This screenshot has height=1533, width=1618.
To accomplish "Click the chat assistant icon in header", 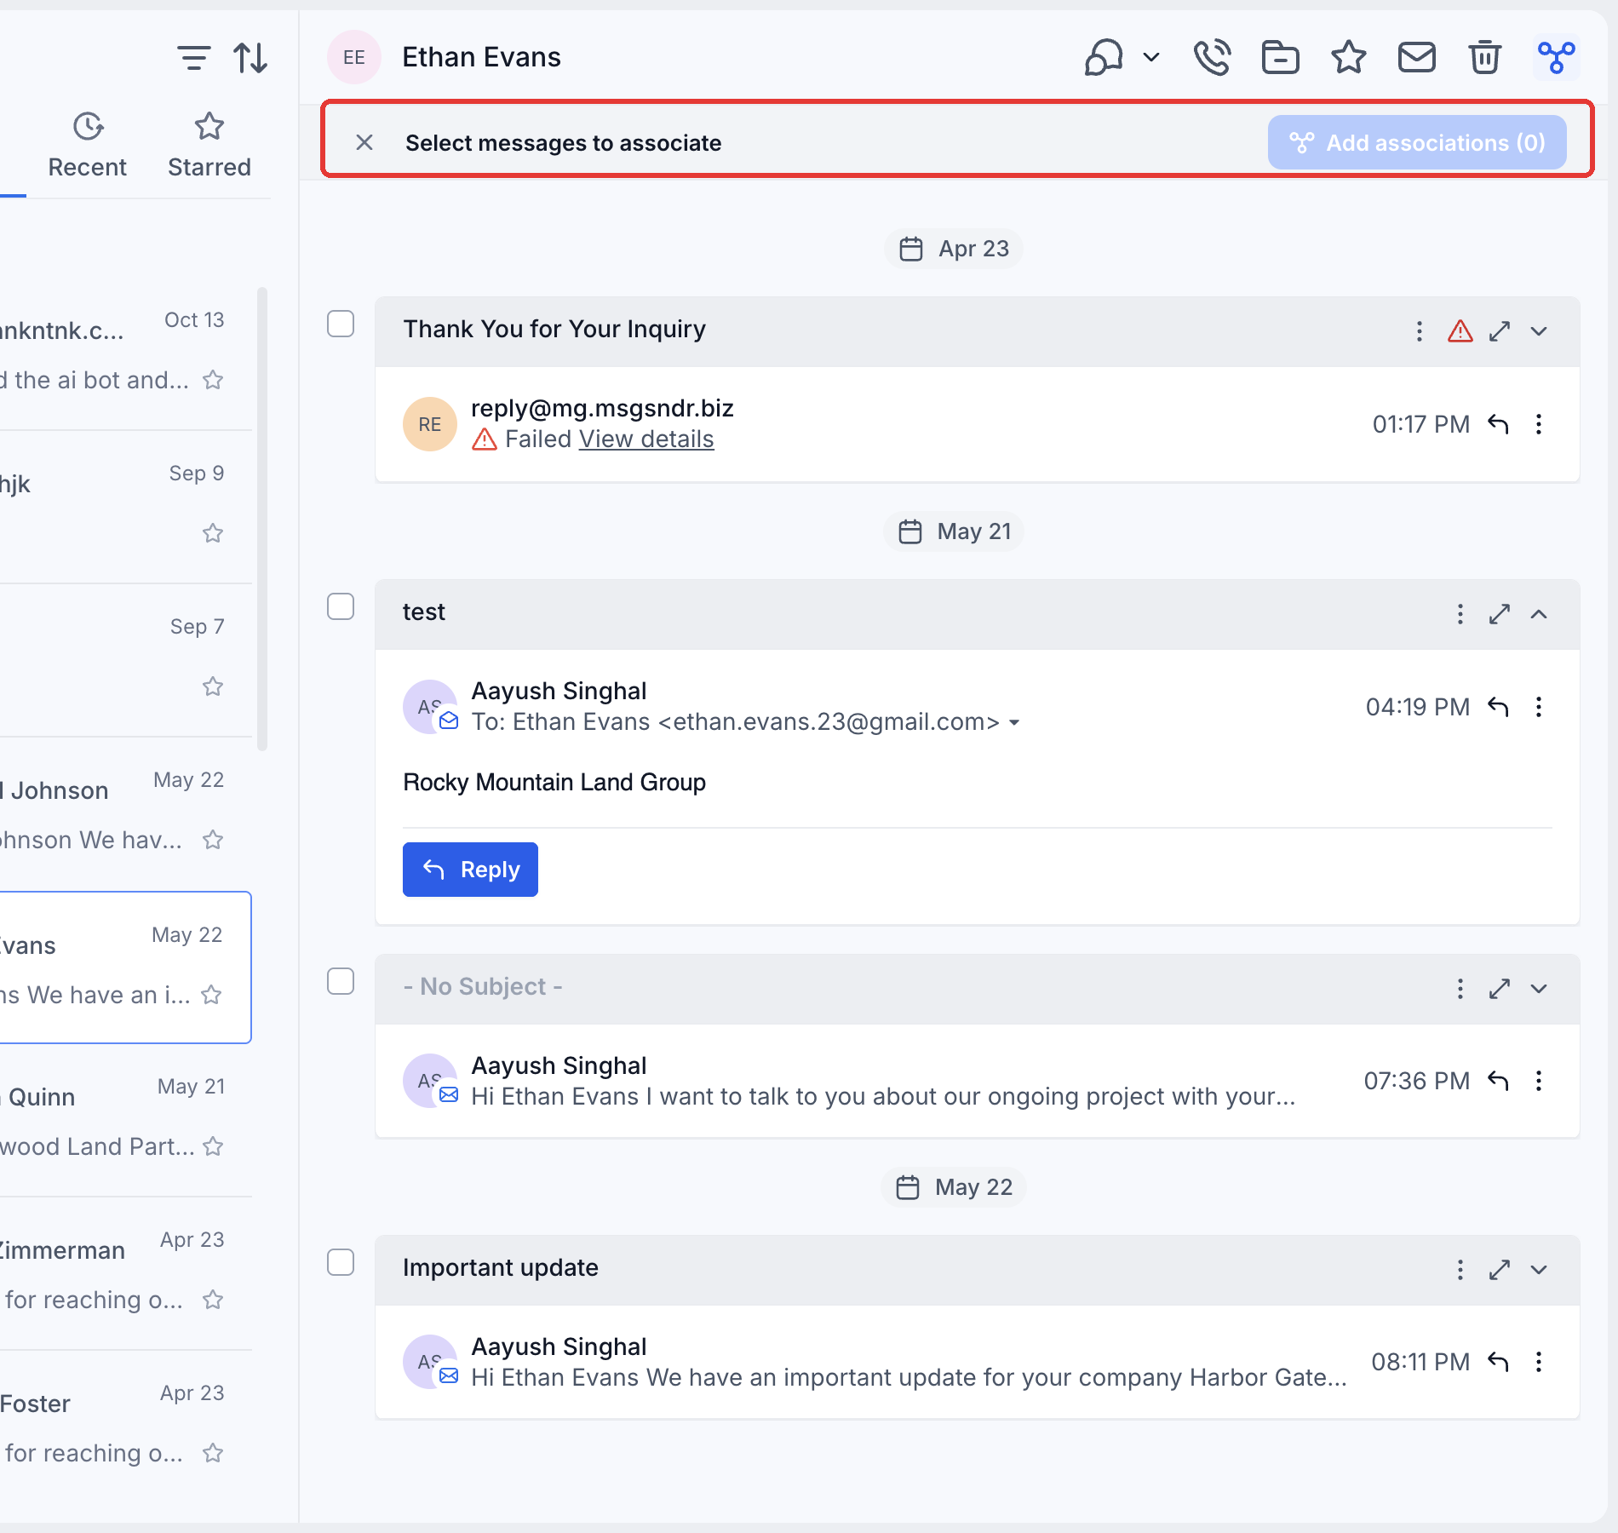I will click(1104, 57).
